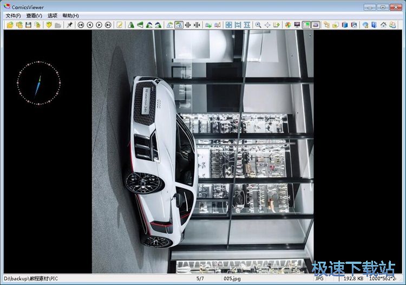Select fit to height icon
The height and width of the screenshot is (285, 406).
click(247, 25)
